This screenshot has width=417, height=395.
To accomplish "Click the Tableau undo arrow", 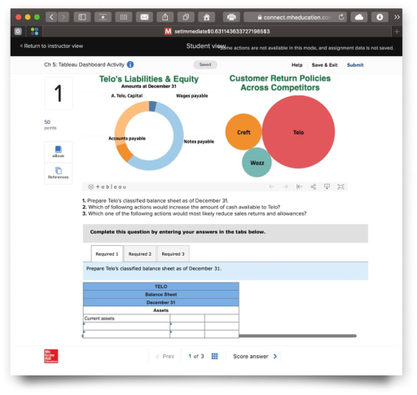I will coord(271,187).
